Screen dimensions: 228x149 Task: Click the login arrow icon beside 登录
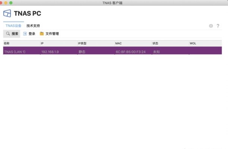tap(25, 34)
